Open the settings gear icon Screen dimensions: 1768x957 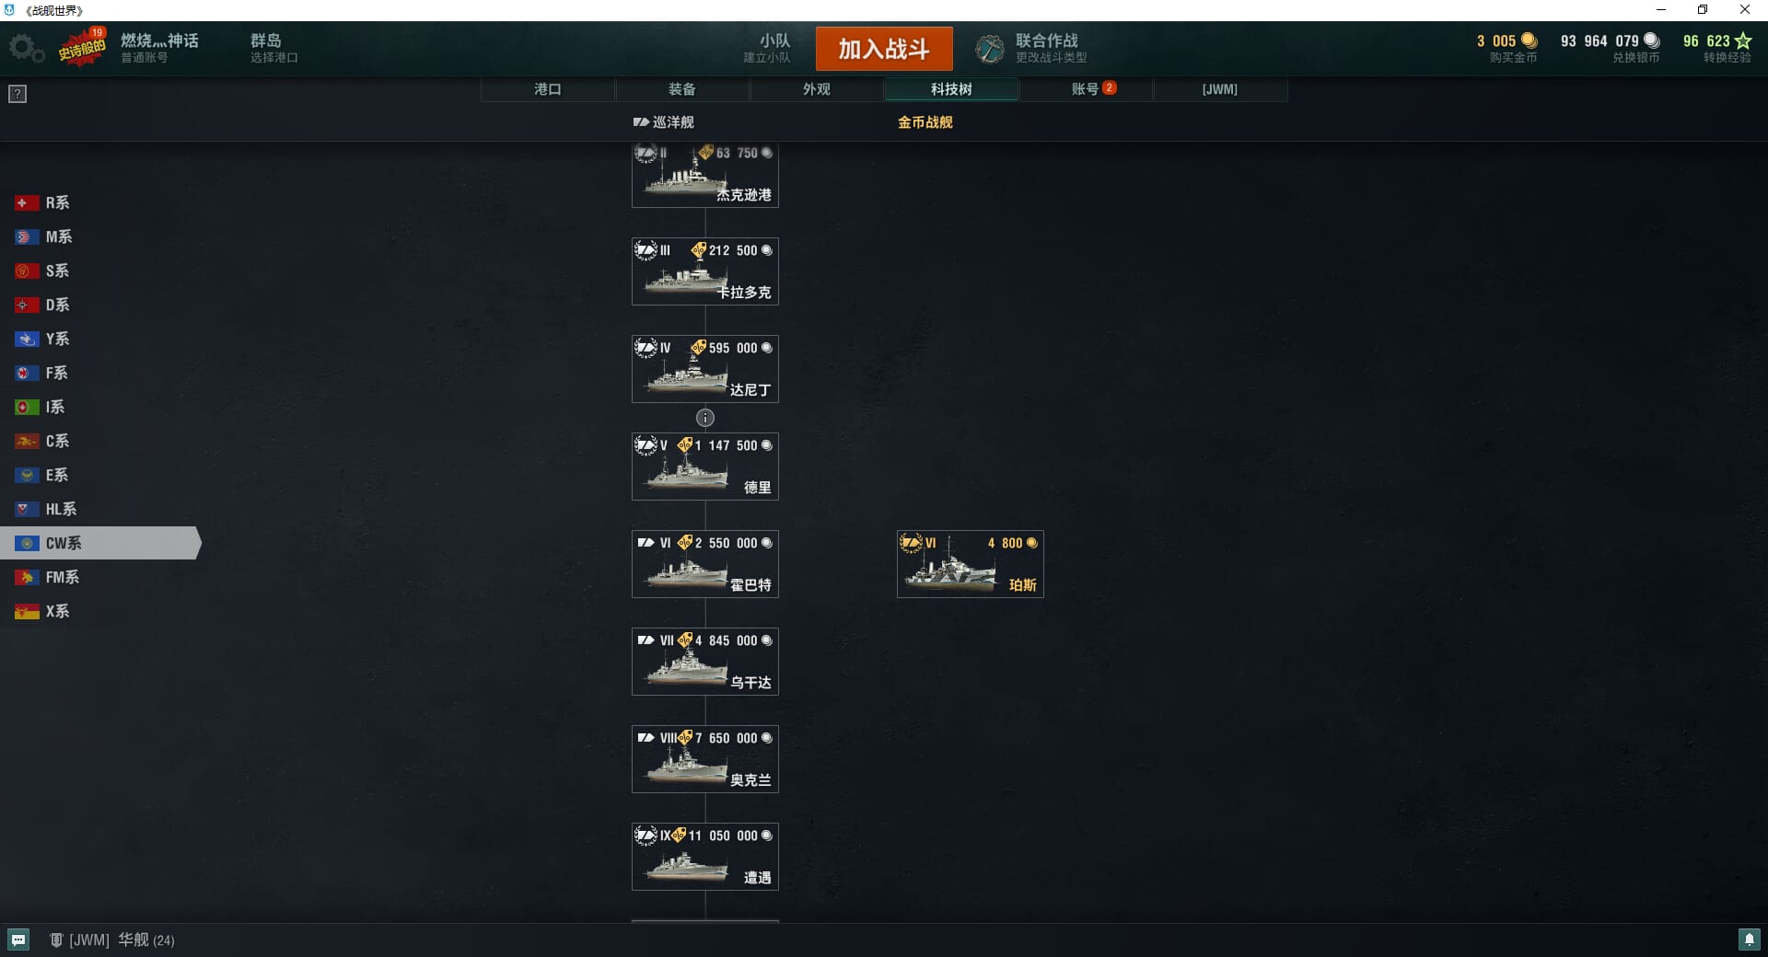[26, 49]
